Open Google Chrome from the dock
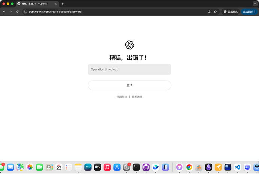Screen dimensions: 259x174 (x=189, y=167)
